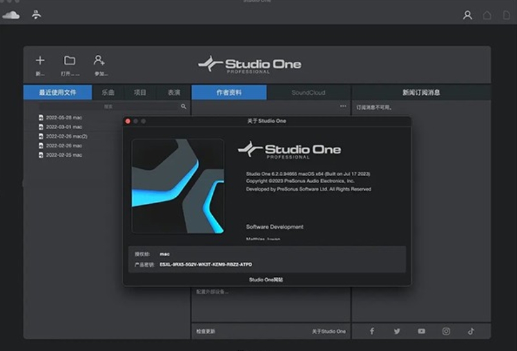Click the Software Development credits heading
The height and width of the screenshot is (351, 517).
pos(275,227)
